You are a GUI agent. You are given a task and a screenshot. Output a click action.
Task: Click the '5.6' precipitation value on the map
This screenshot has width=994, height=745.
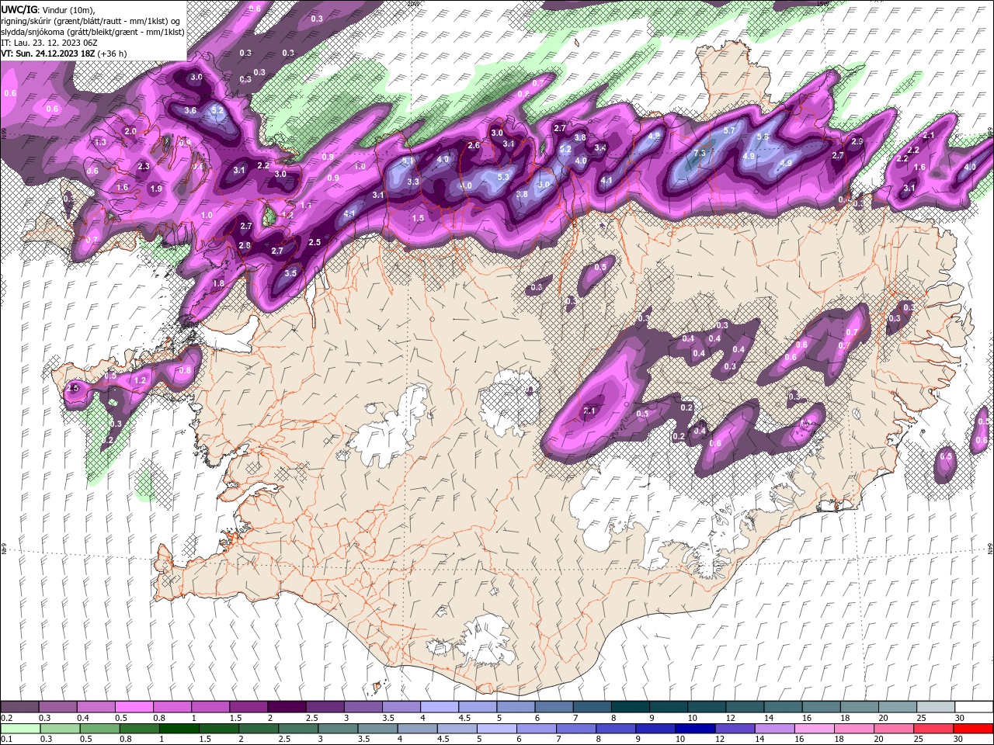pos(763,137)
